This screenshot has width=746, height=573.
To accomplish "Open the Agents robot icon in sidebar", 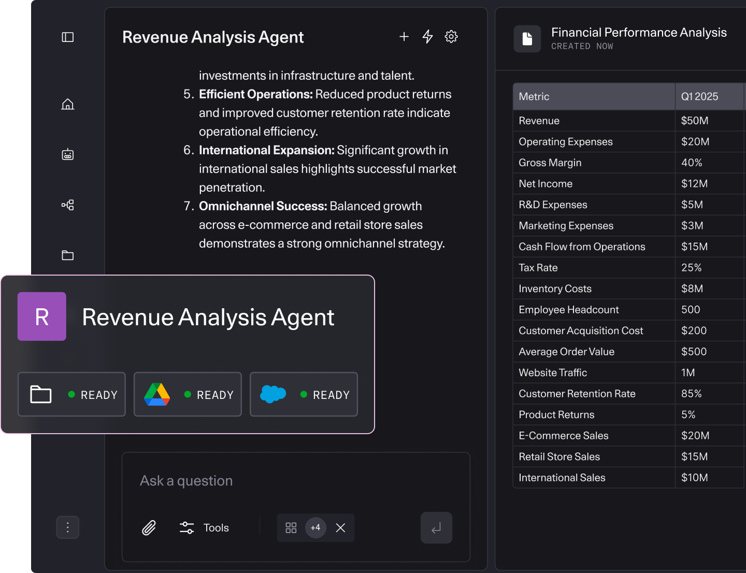I will pos(68,154).
